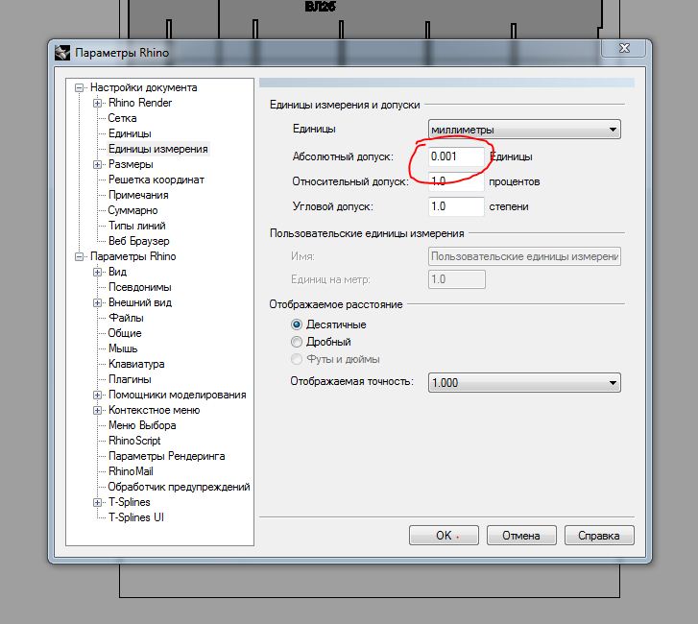Click the Отмена button

click(521, 535)
